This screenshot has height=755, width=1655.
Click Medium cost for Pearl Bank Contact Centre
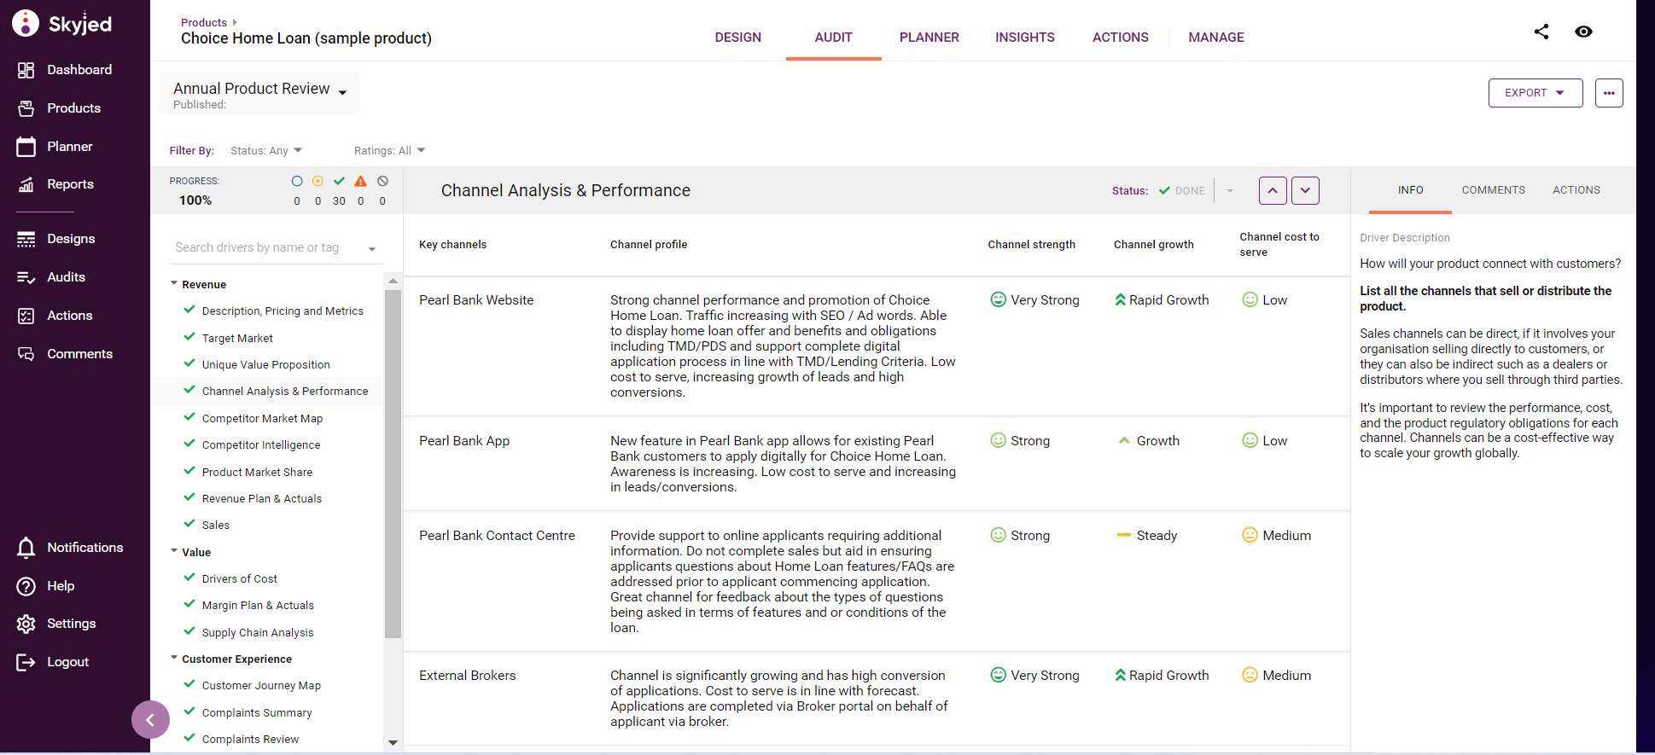[1276, 536]
